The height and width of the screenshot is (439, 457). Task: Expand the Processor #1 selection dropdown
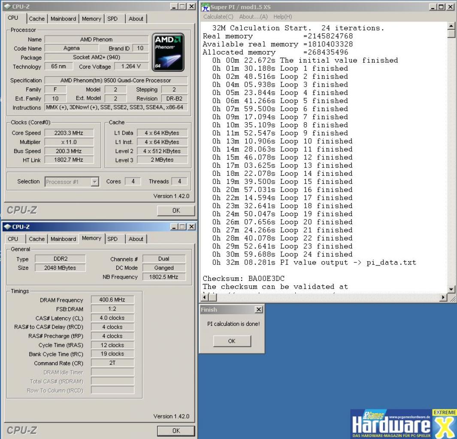click(x=95, y=182)
